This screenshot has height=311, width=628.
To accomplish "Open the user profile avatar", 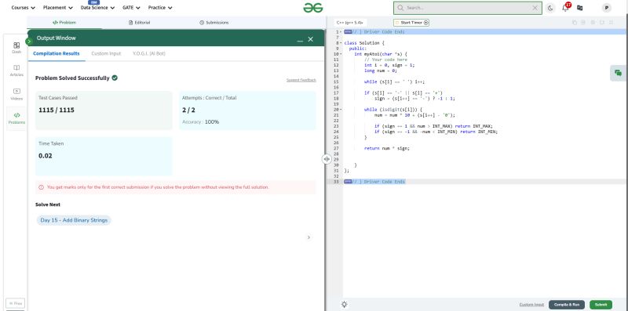I will click(x=606, y=8).
